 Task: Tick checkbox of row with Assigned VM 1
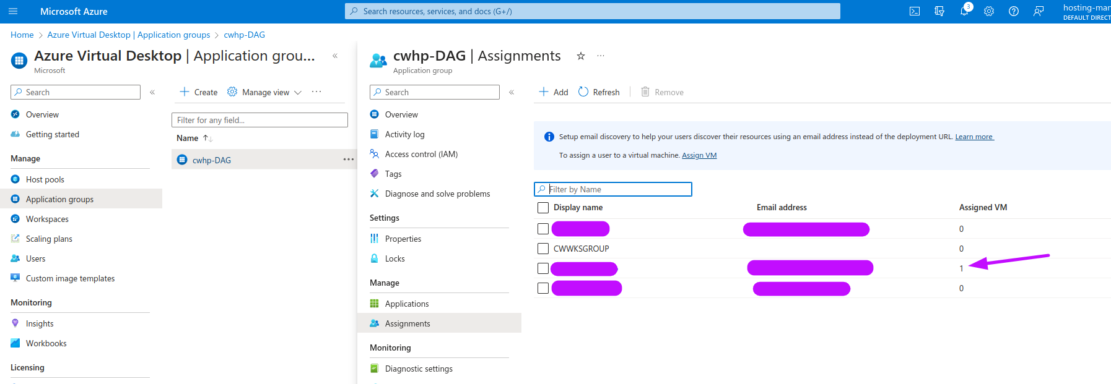(x=543, y=268)
